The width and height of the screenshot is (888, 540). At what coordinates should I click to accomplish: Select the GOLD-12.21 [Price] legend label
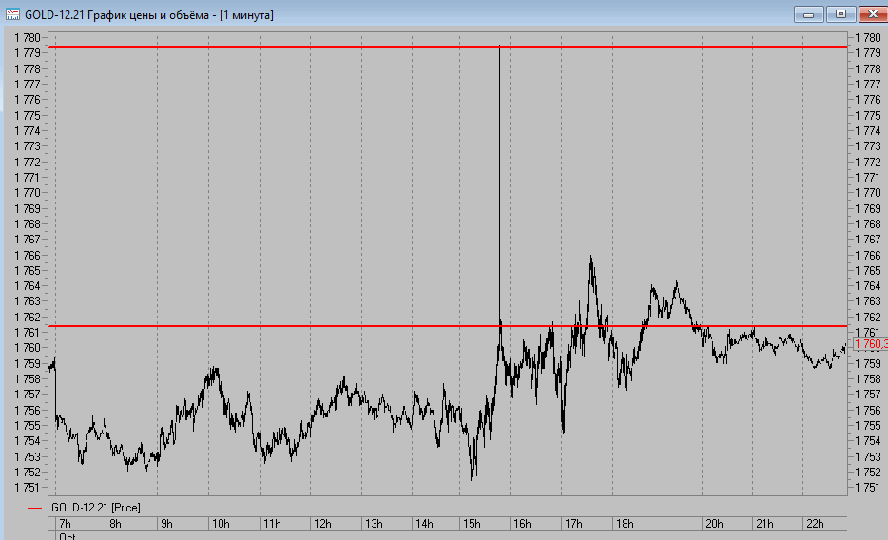(95, 508)
